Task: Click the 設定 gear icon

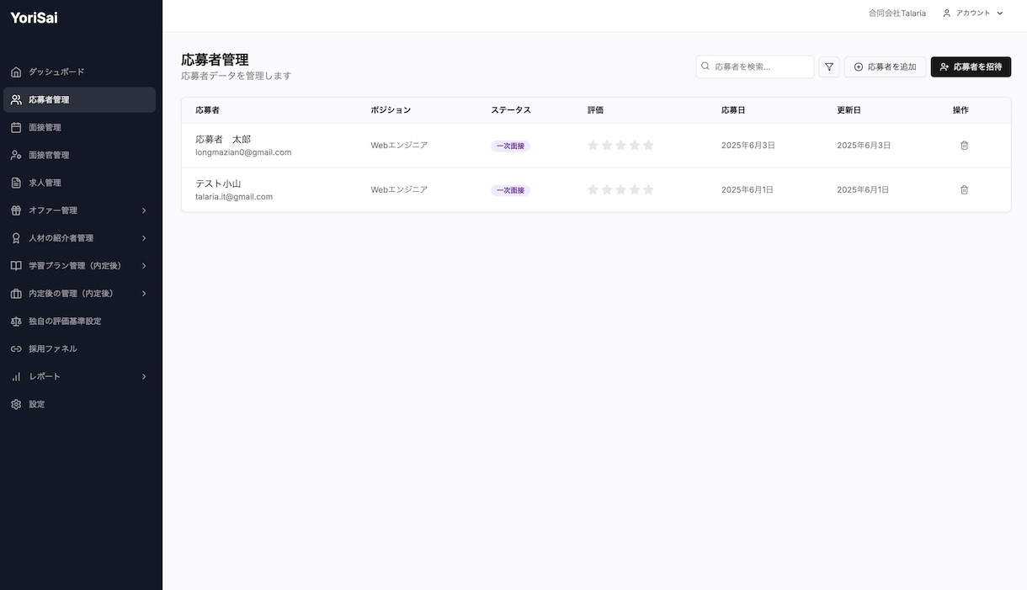Action: [16, 404]
